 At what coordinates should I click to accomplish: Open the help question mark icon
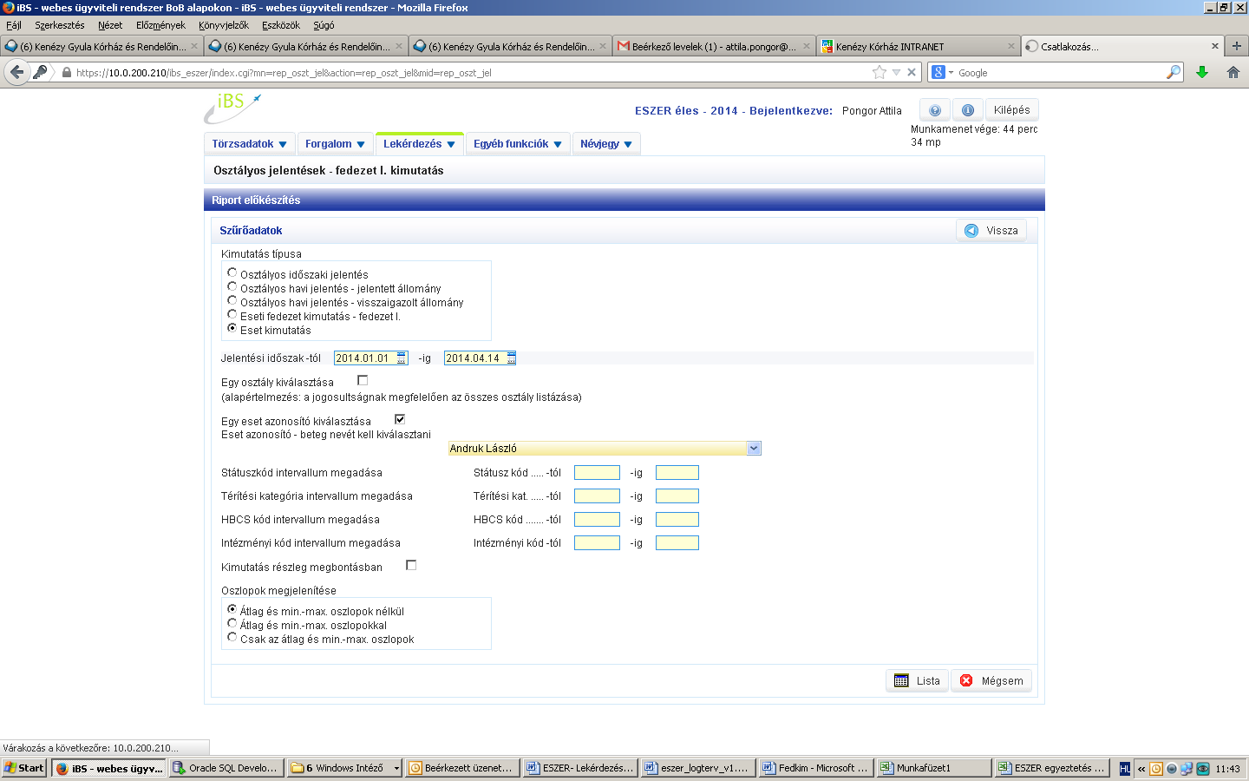tap(935, 110)
